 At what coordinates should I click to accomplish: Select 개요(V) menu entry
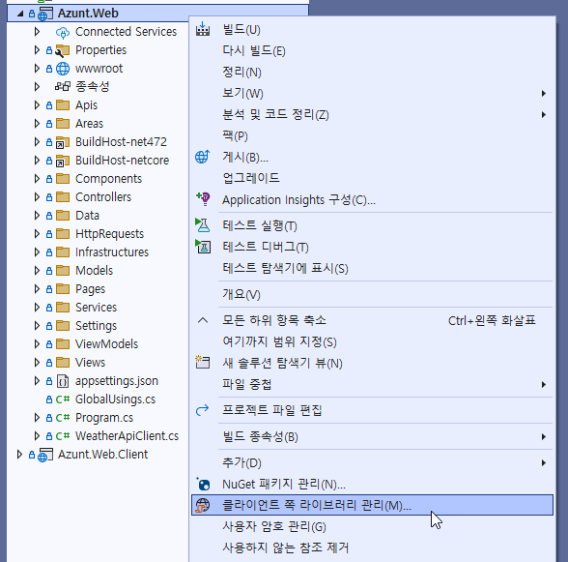tap(372, 294)
